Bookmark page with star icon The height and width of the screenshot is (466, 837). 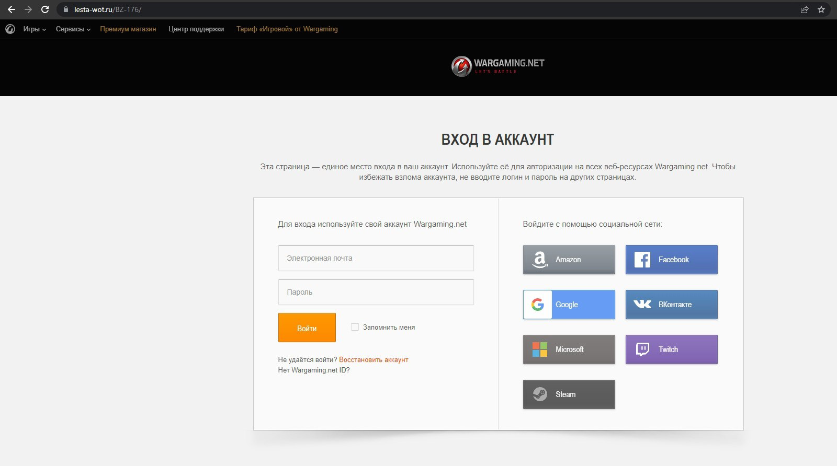click(x=821, y=9)
